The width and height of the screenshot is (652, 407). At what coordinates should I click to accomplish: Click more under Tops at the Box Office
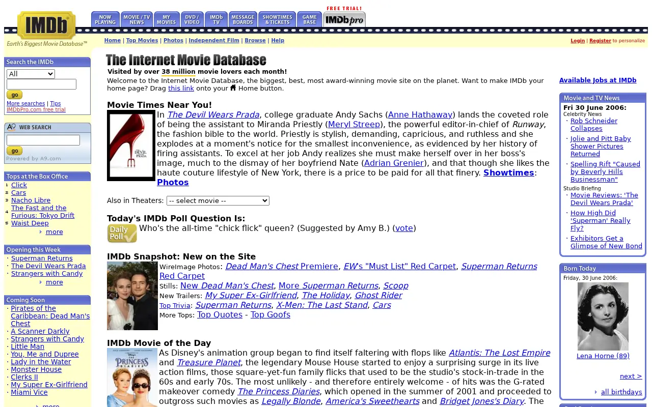[55, 232]
